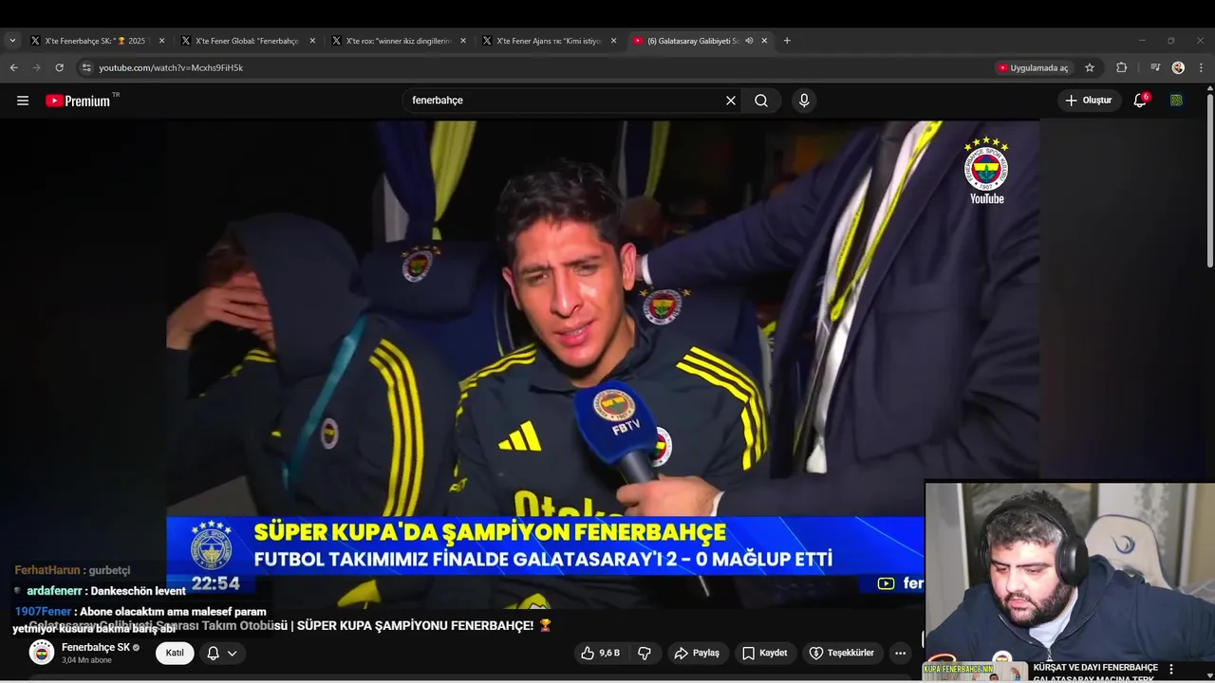Screen dimensions: 1215x683
Task: Click Fenerbahçe YouTube logo watermark in video
Action: point(986,171)
